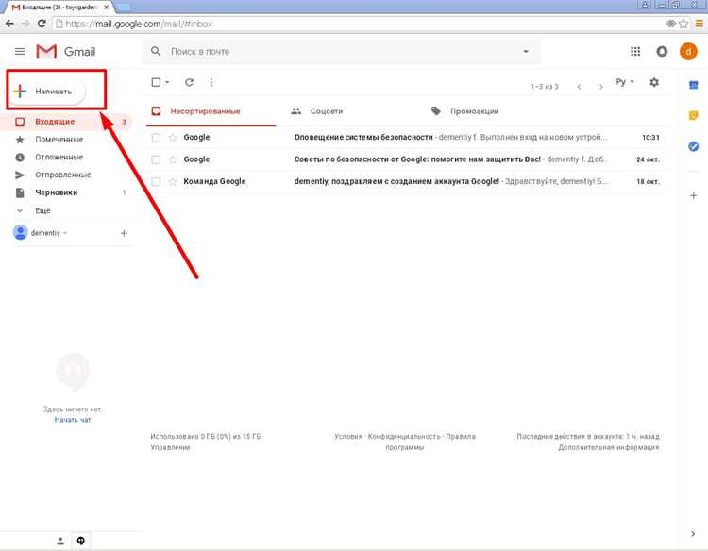This screenshot has height=551, width=708.
Task: Switch to the Hangouts chats icon at bottom
Action: pos(81,541)
